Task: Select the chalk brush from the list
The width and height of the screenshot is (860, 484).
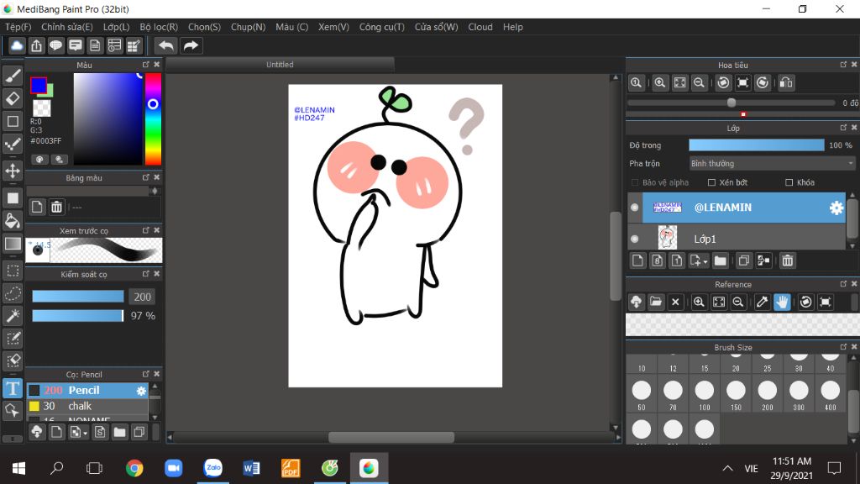Action: (x=80, y=406)
